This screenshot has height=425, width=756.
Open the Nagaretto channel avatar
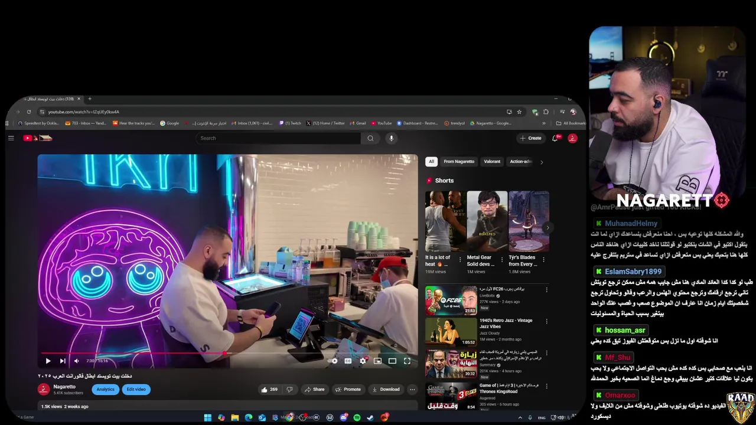tap(43, 389)
